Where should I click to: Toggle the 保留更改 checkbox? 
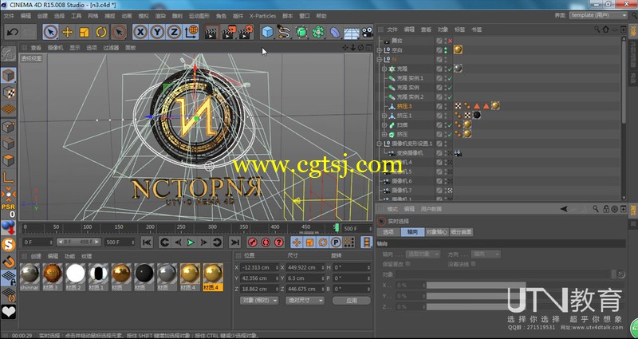click(x=408, y=264)
